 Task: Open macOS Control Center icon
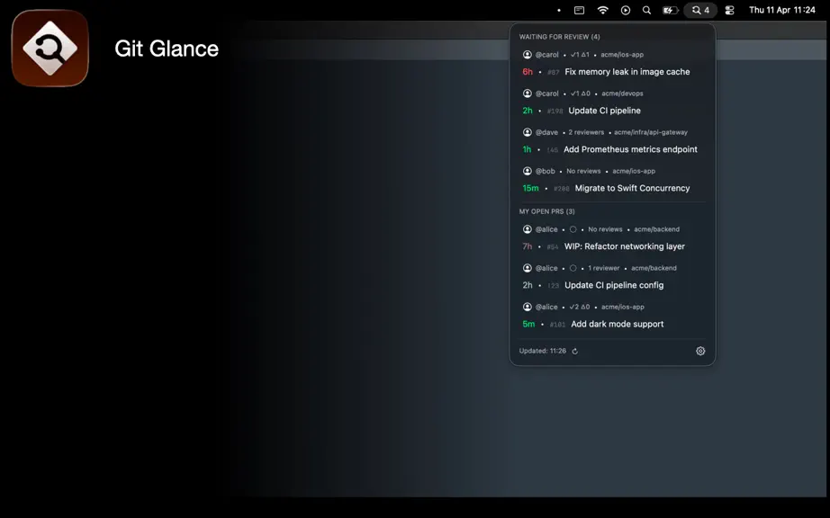[729, 10]
